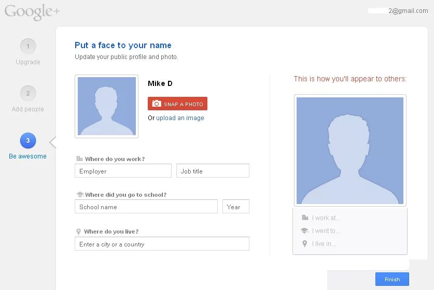
Task: Click camera icon on Snap a Photo
Action: (157, 104)
